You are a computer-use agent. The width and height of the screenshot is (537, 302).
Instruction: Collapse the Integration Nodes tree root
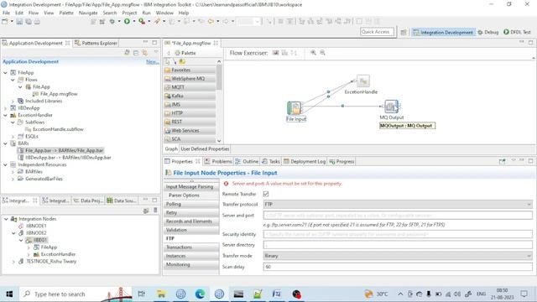[x=6, y=219]
